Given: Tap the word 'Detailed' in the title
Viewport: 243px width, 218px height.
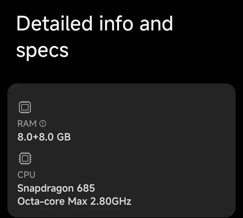Looking at the screenshot, I should tap(54, 23).
